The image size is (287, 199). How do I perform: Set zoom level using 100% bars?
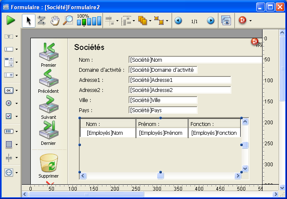click(89, 21)
